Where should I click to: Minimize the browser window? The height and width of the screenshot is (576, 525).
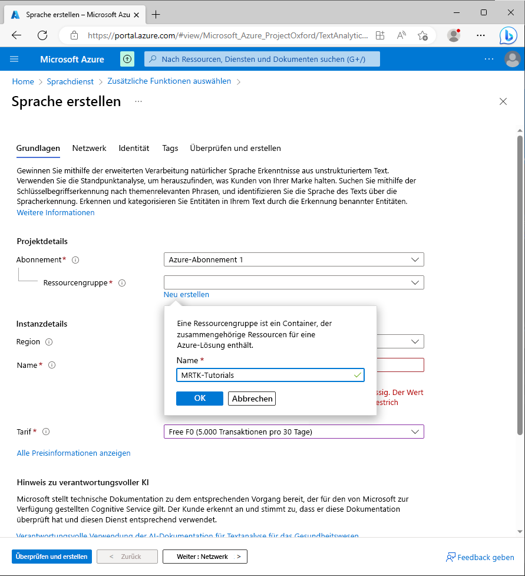456,12
